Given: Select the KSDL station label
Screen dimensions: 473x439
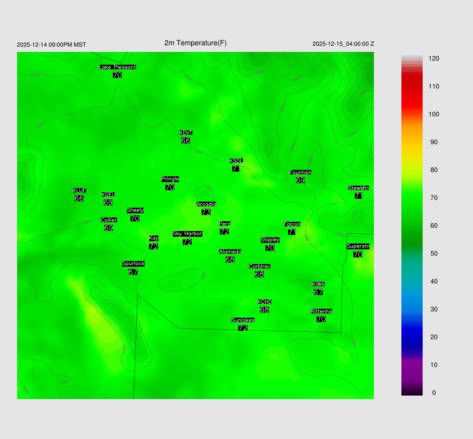Looking at the screenshot, I should pyautogui.click(x=236, y=161).
